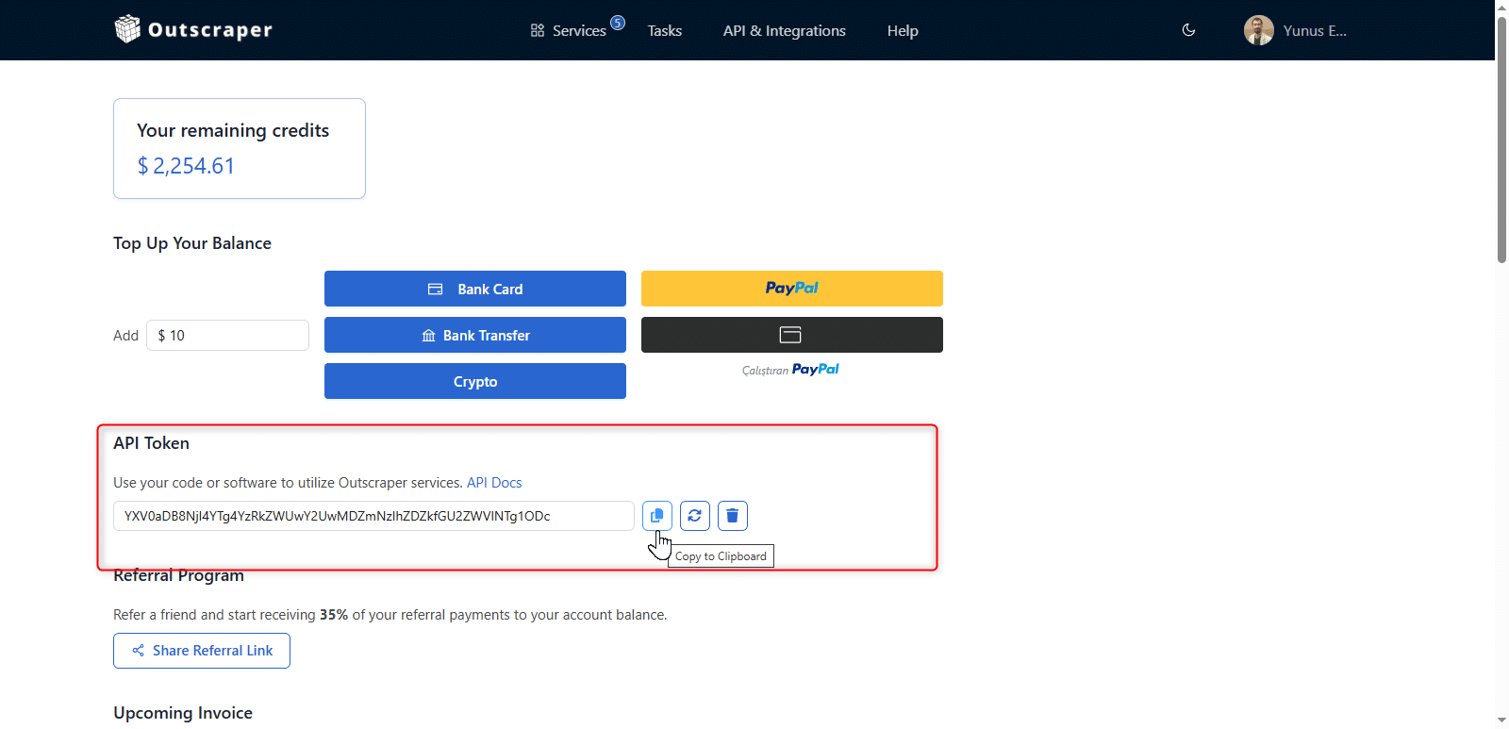Pay with Bank Card
The image size is (1509, 729).
474,289
